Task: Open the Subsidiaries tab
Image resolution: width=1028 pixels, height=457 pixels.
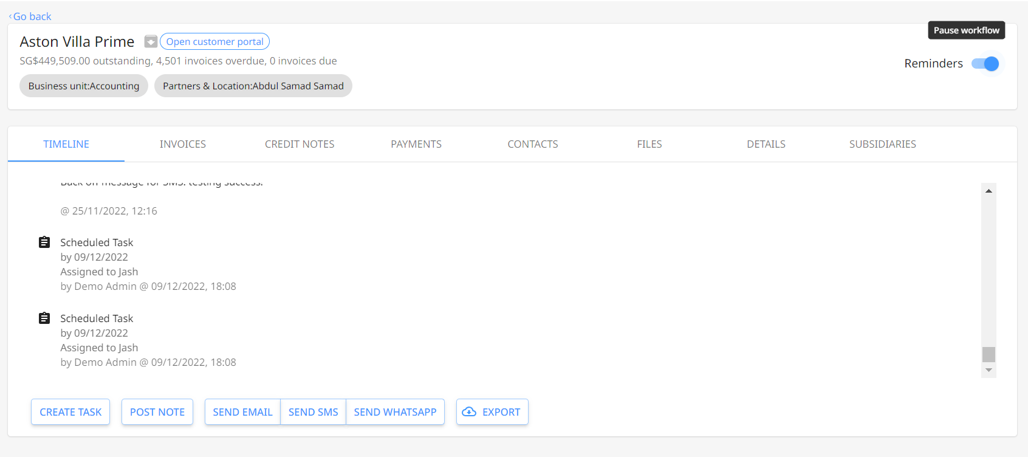Action: pos(883,144)
